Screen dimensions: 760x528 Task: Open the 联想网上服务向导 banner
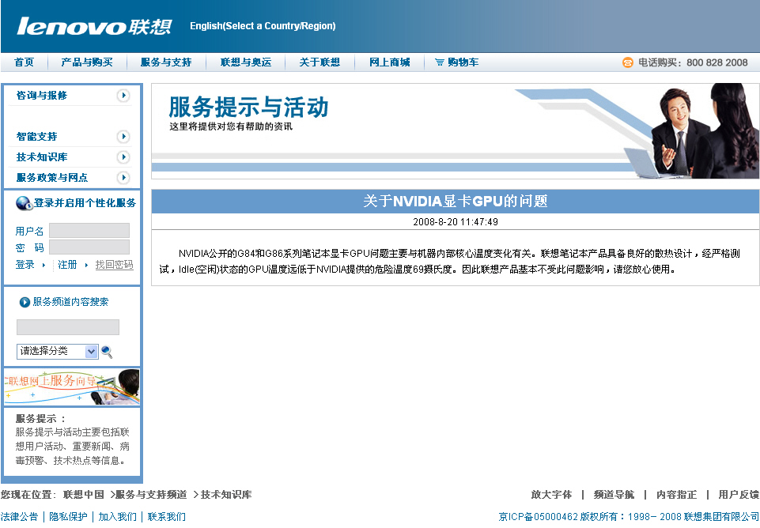click(72, 387)
